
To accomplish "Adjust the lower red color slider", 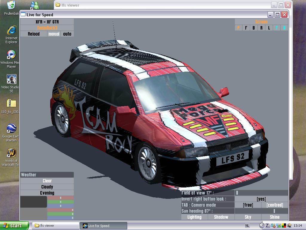I will (60, 210).
